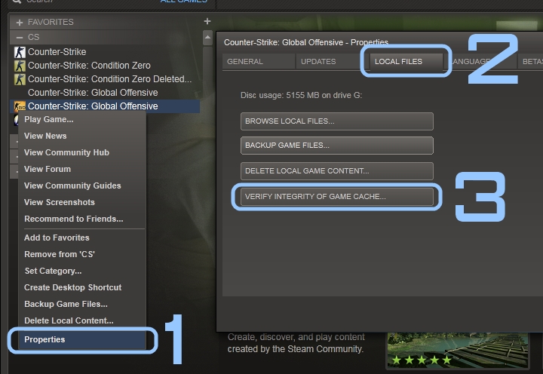Select the highlighted Global Offensive entry
Screen dimensions: 543x374
[x=106, y=106]
